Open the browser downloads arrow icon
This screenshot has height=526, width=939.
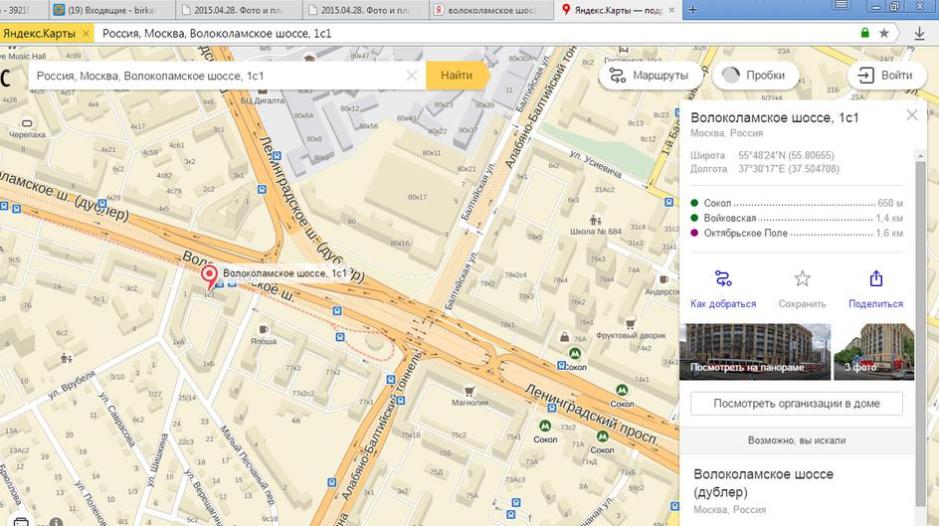tap(919, 34)
